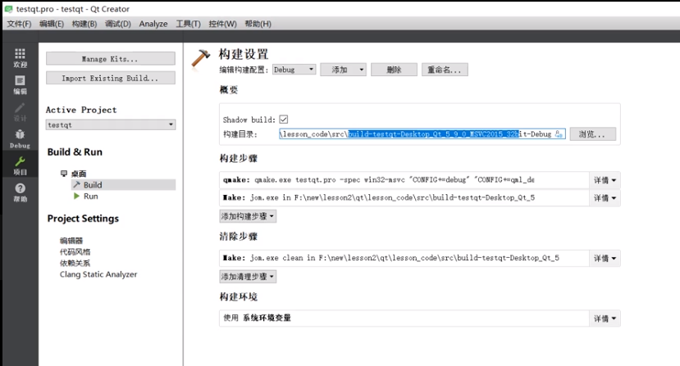This screenshot has width=680, height=366.
Task: Open the 工具(T) menu
Action: 188,24
